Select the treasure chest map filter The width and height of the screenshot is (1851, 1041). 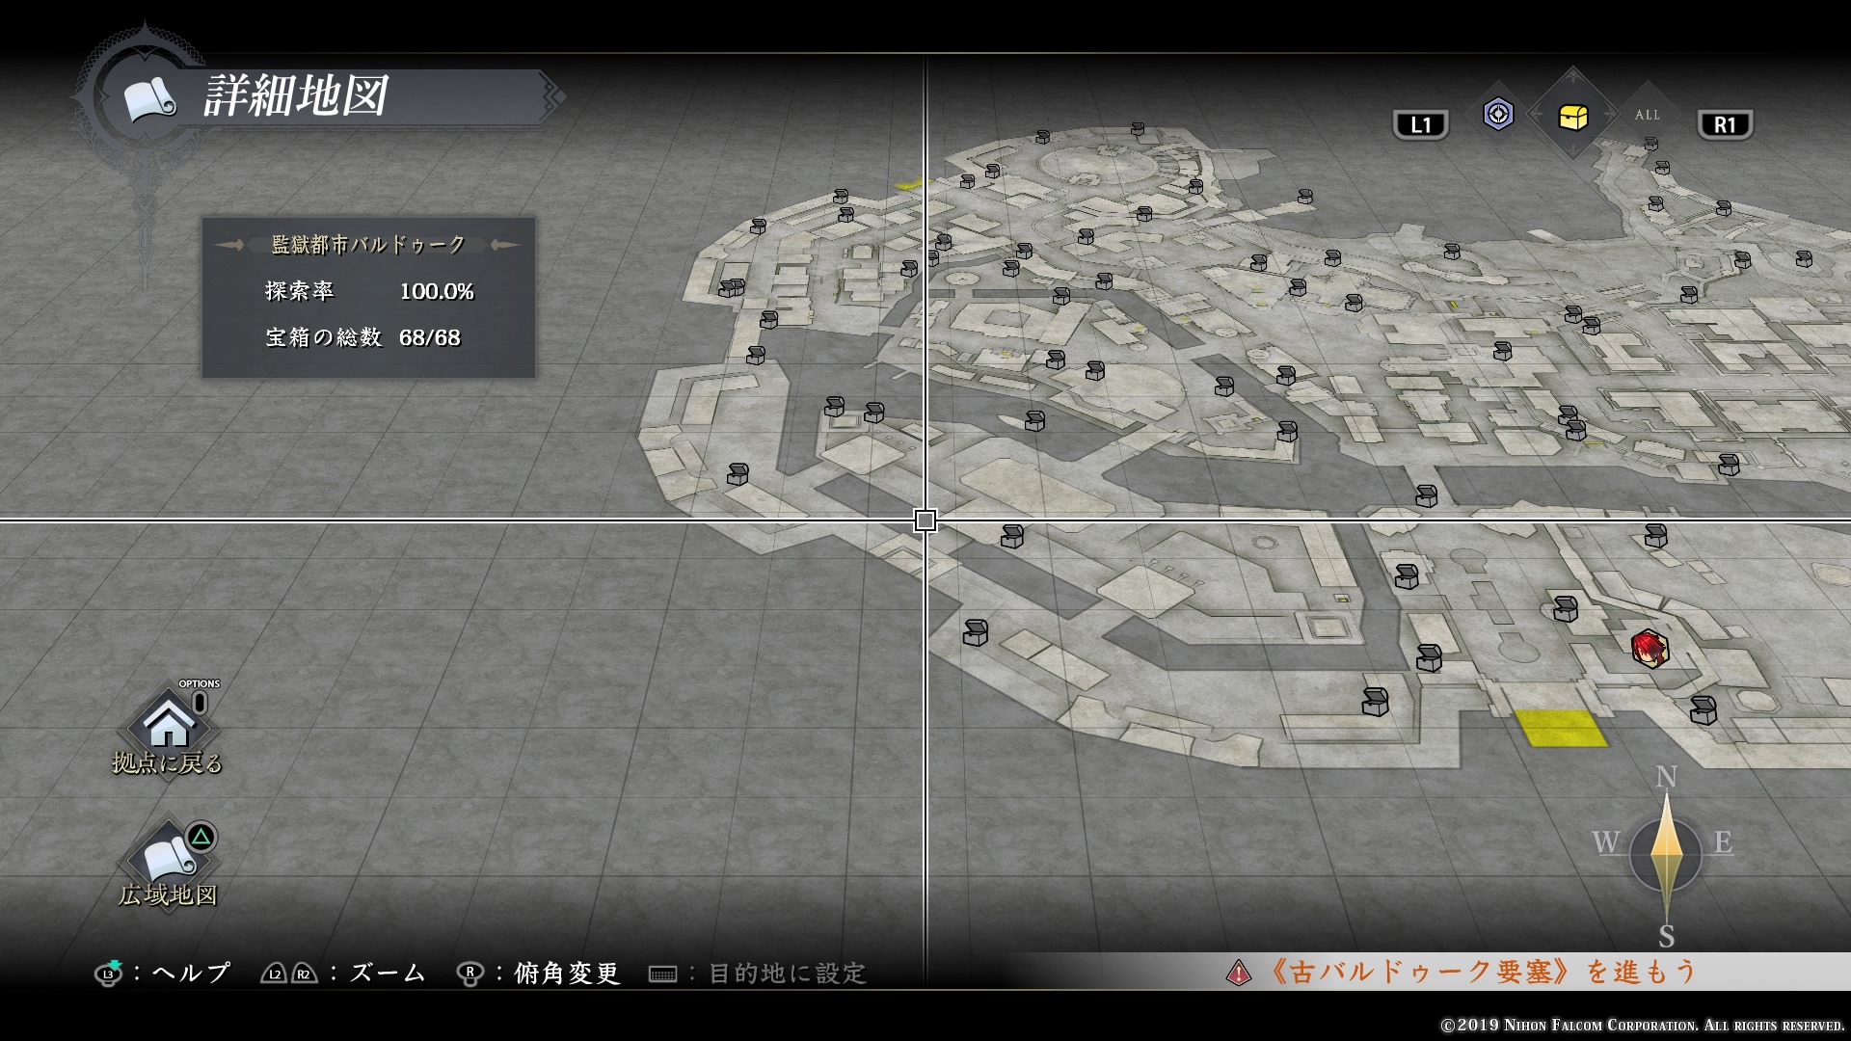1572,117
